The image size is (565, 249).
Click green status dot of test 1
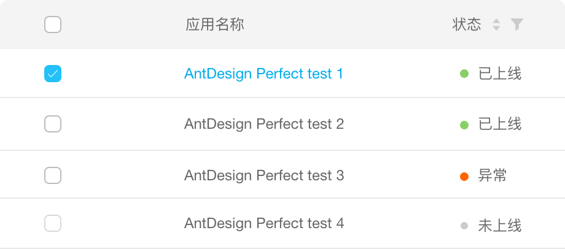click(464, 74)
